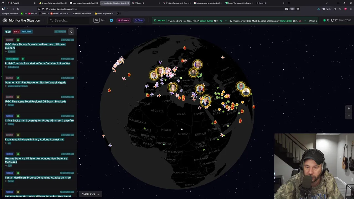Viewport: 354px width, 199px height.
Task: Click the northernmost leader portrait near Russia
Action: (197, 65)
